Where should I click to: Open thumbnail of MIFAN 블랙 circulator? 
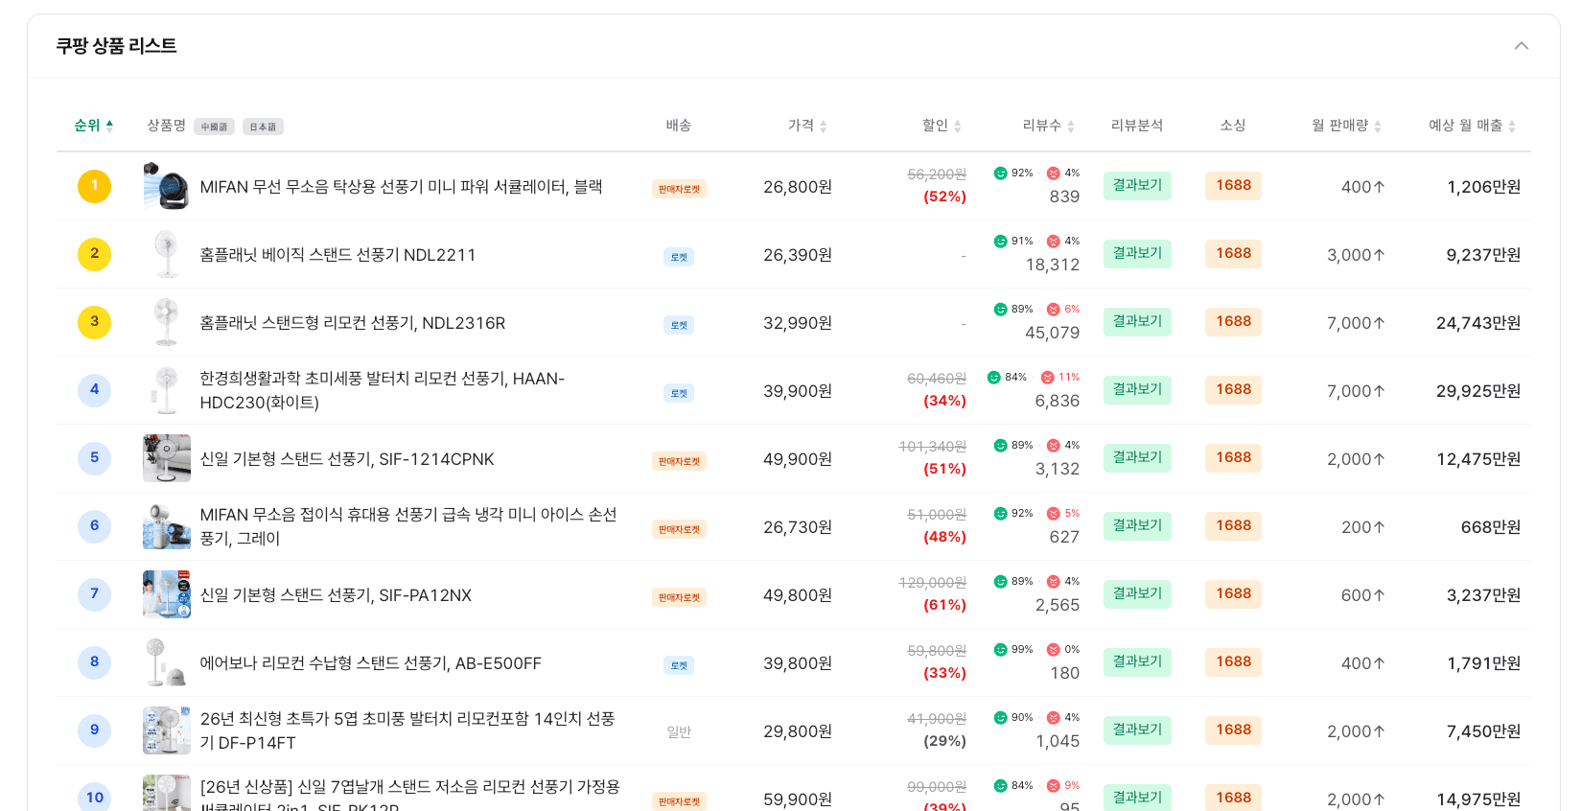[167, 186]
